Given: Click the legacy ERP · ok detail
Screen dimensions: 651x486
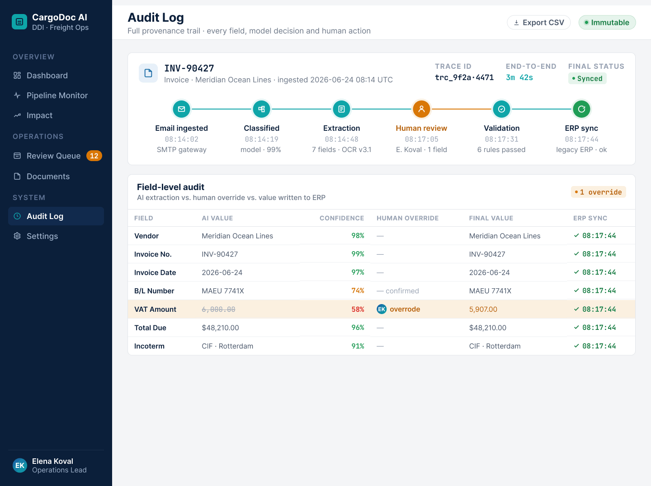Looking at the screenshot, I should point(581,150).
